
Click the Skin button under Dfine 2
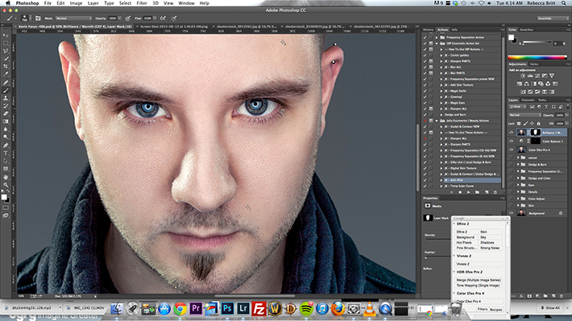491,232
